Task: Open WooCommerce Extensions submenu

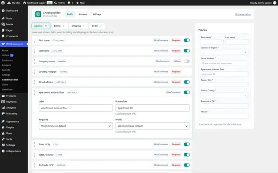Action: 7,90
